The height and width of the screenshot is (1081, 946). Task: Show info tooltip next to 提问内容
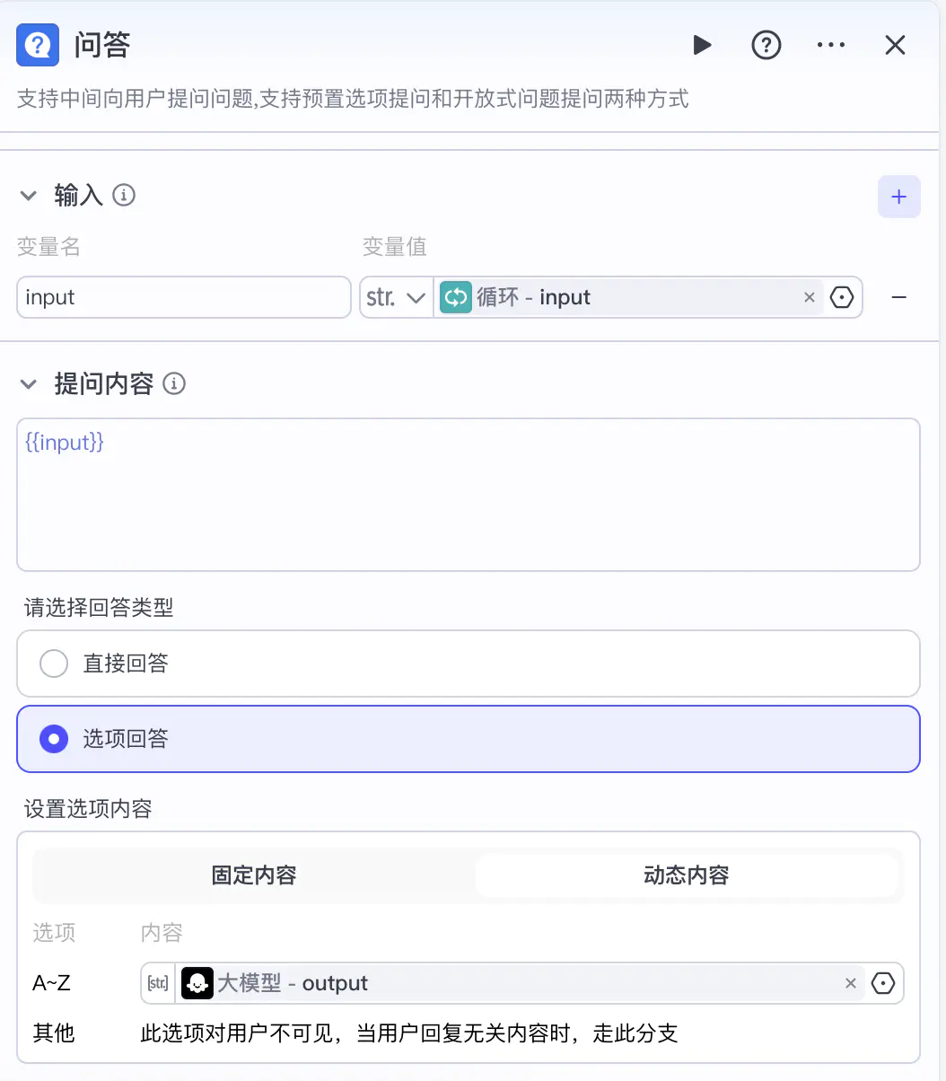[174, 384]
